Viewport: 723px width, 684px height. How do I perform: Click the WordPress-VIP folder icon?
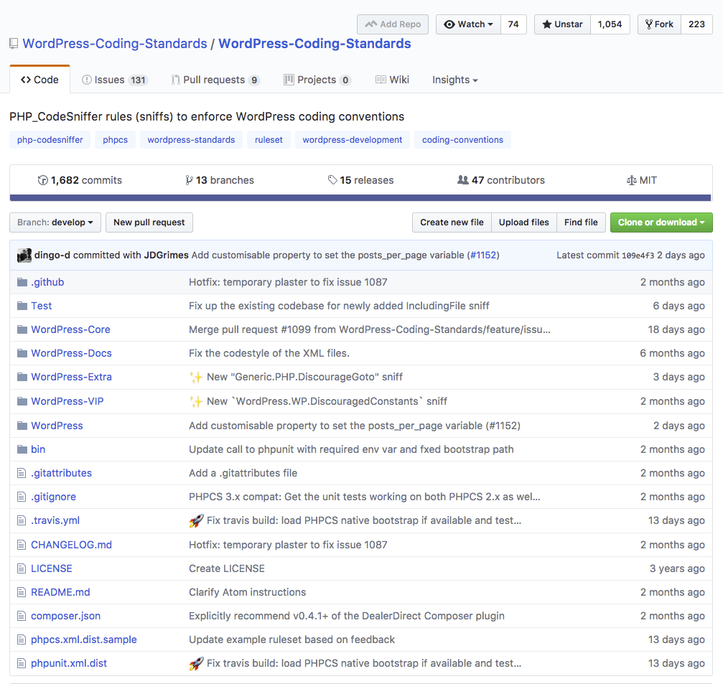click(x=22, y=401)
